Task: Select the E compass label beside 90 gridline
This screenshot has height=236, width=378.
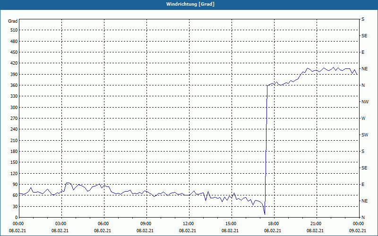Action: click(x=363, y=185)
